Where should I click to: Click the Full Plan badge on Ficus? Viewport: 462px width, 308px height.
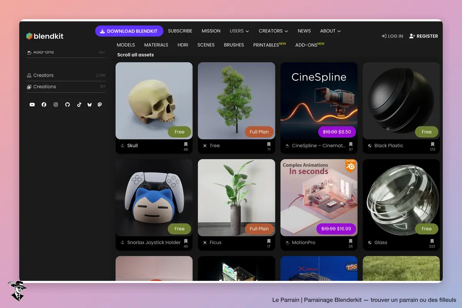pyautogui.click(x=259, y=229)
